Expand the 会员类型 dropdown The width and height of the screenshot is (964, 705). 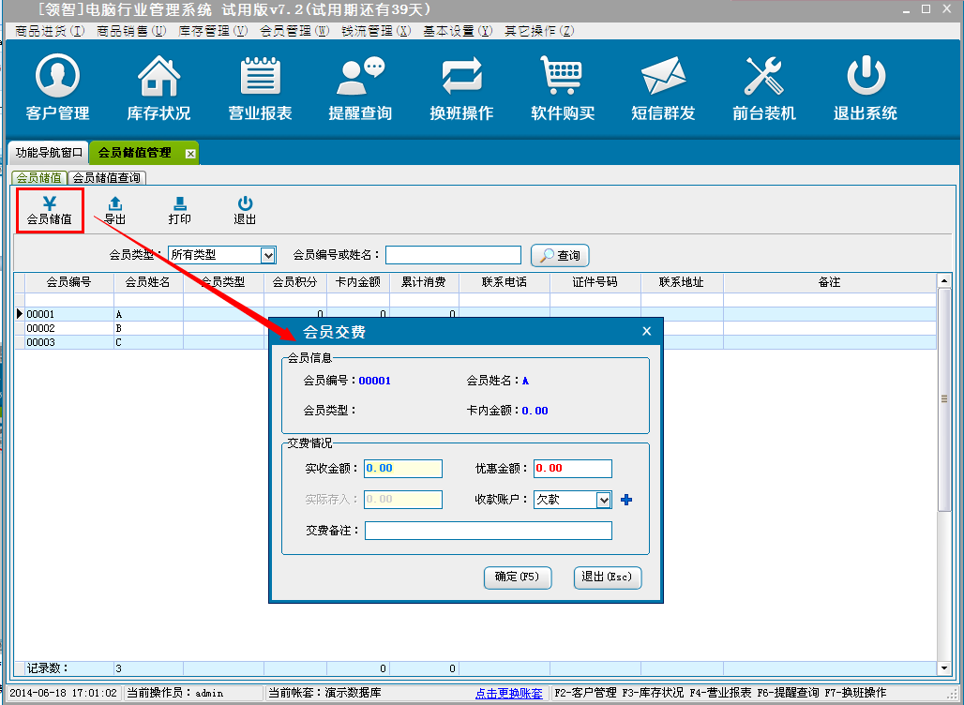click(x=268, y=255)
